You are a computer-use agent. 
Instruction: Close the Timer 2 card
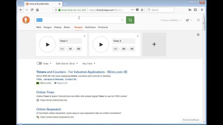click(138, 36)
